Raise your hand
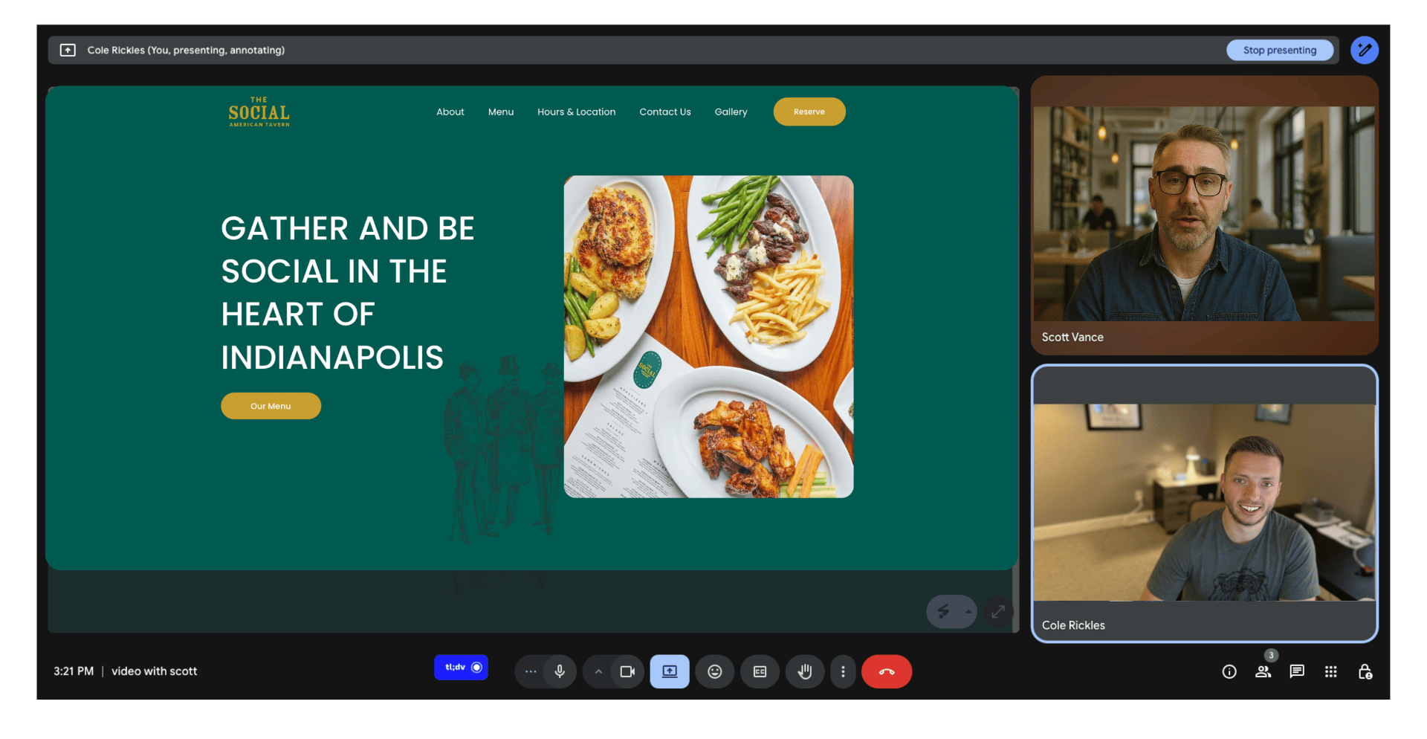 click(x=805, y=671)
